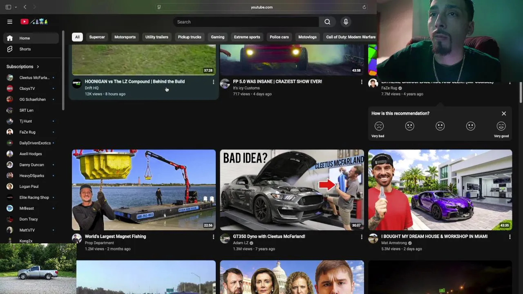Click into the Search input field

point(246,22)
